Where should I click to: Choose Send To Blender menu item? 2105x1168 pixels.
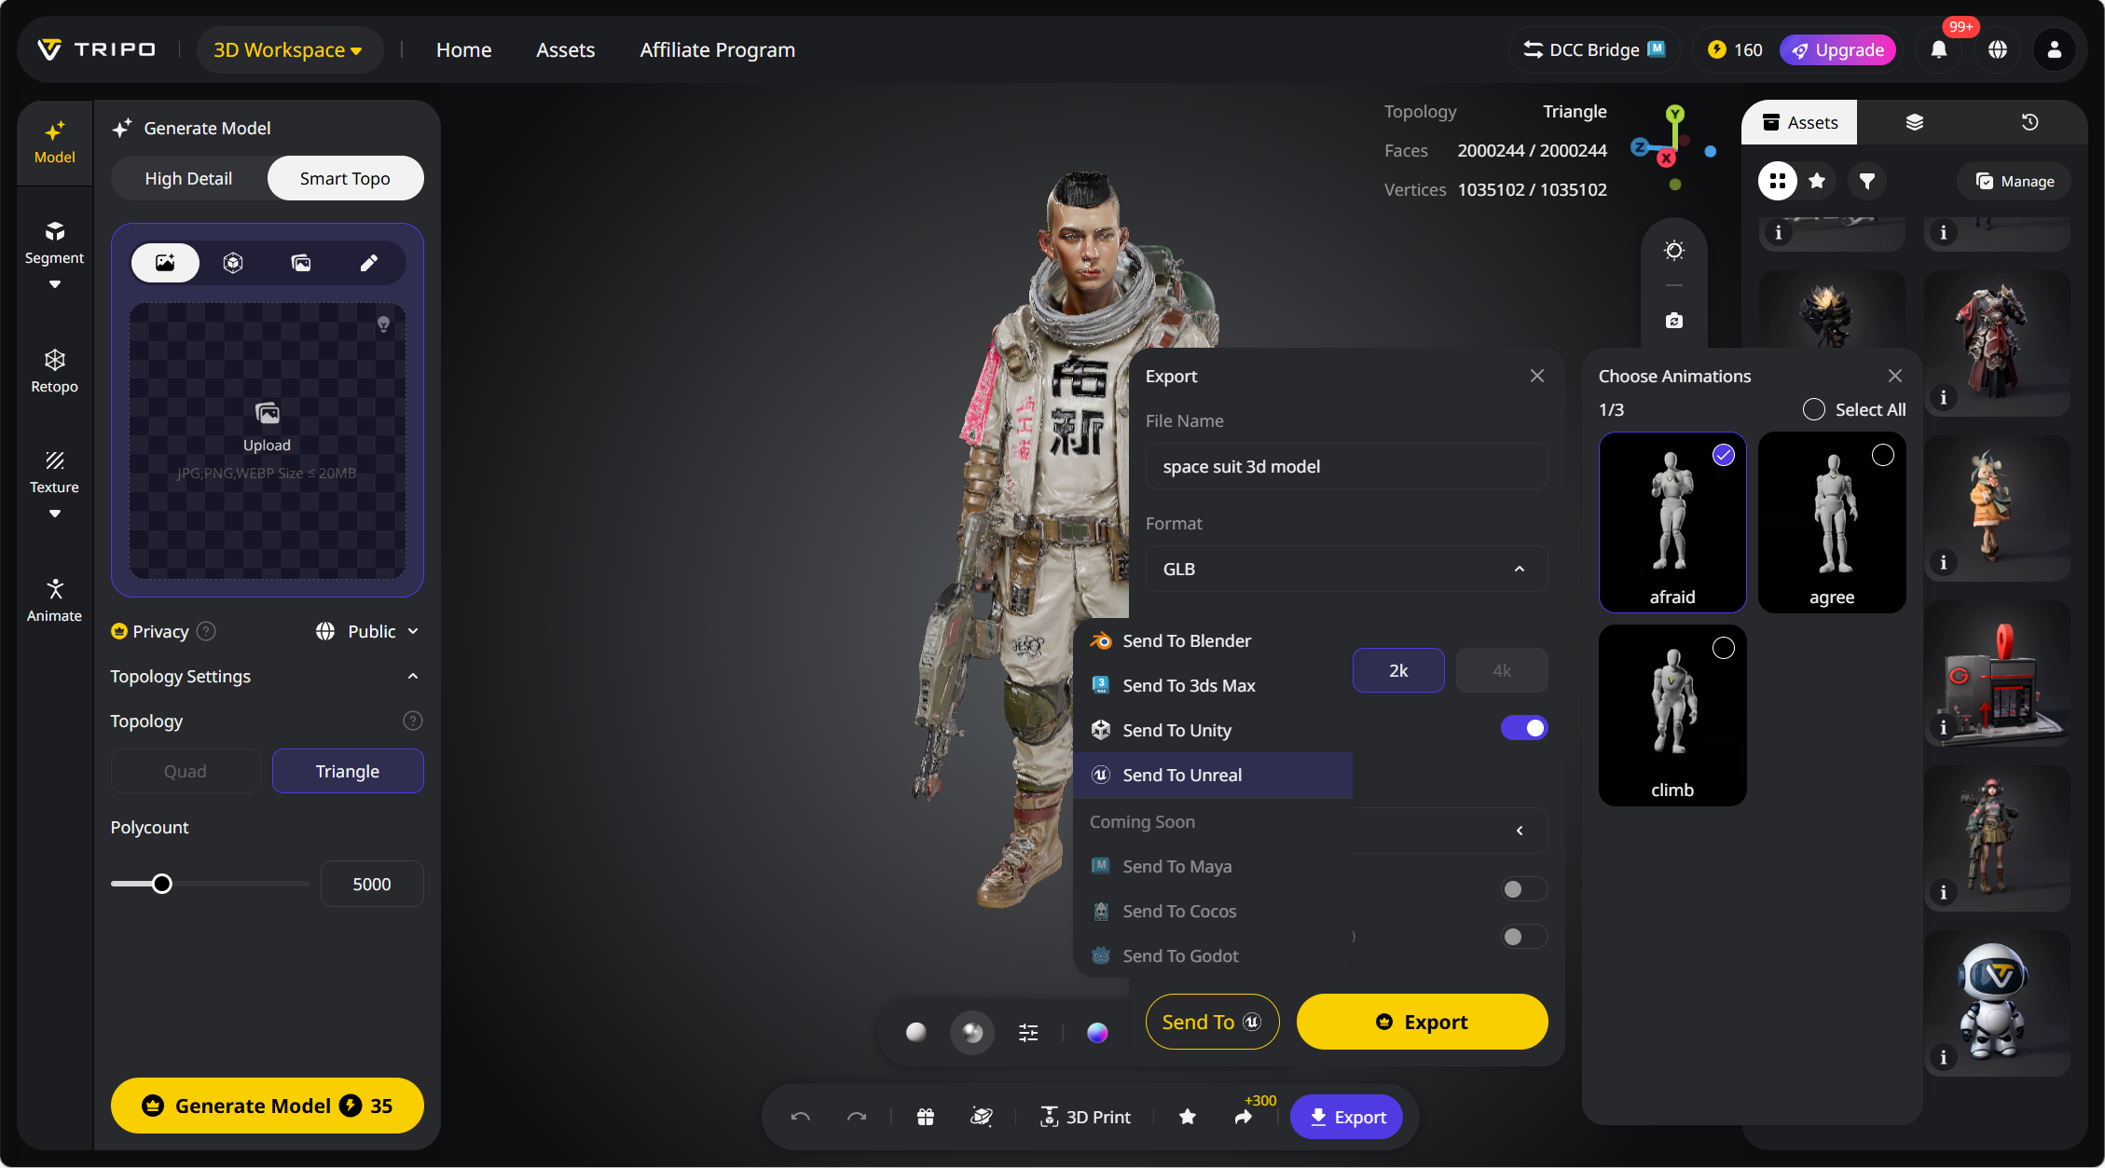coord(1186,640)
